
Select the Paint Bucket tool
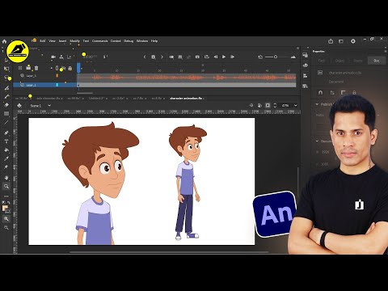point(6,150)
